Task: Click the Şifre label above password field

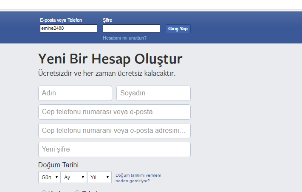Action: pos(107,20)
